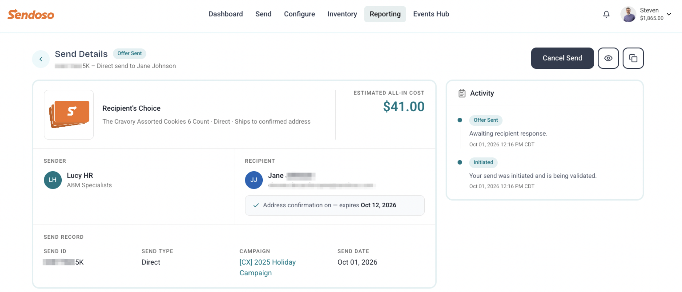682x292 pixels.
Task: Click the LH sender avatar
Action: pyautogui.click(x=53, y=180)
